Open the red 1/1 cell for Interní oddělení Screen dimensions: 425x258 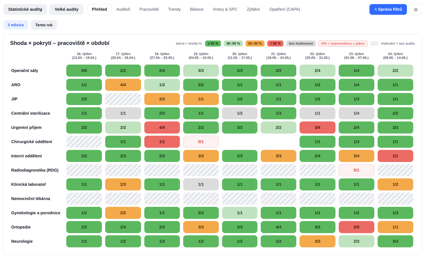(395, 156)
